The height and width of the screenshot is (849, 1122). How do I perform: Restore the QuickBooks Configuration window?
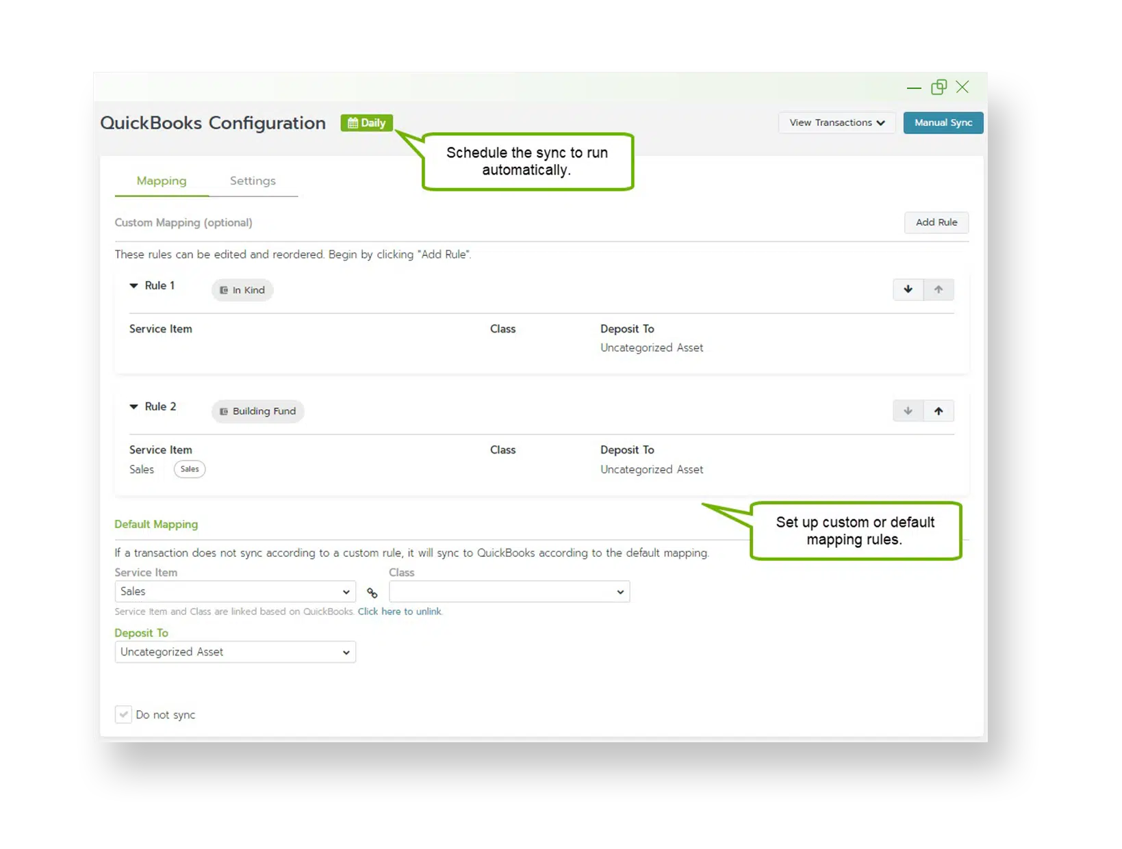pyautogui.click(x=939, y=87)
